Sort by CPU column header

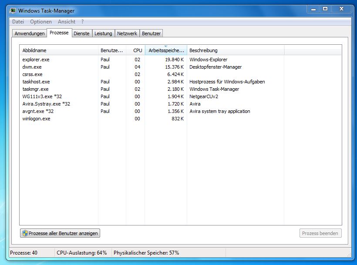click(135, 50)
